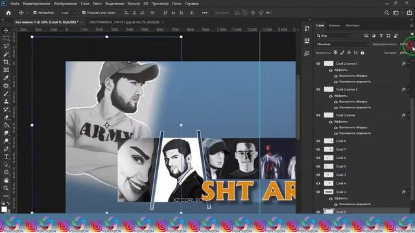The image size is (415, 233).
Task: Click the fx badge on Слой 2 копия 3
Action: tap(403, 63)
